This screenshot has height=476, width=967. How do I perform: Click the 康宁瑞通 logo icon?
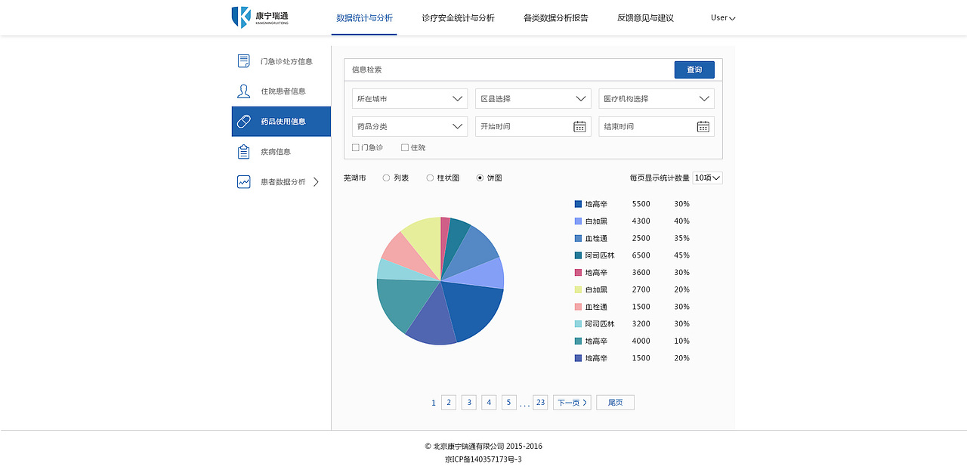tap(241, 17)
